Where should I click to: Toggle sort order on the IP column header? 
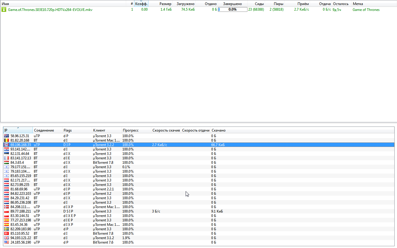[x=18, y=130]
